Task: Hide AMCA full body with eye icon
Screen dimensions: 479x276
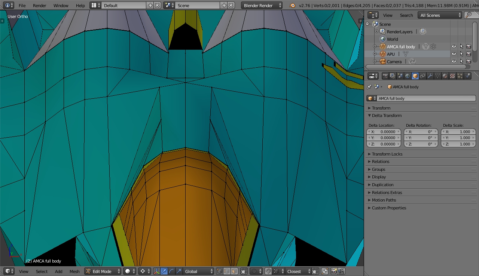Action: click(454, 46)
